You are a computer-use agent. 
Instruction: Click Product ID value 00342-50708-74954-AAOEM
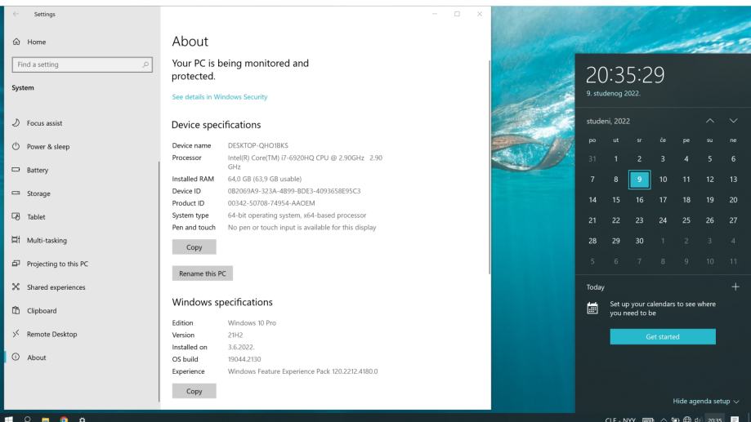coord(271,203)
